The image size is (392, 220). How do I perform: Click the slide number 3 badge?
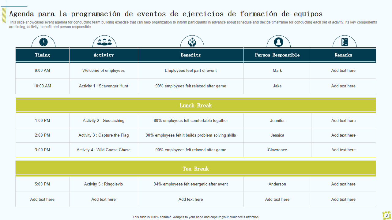click(x=387, y=215)
